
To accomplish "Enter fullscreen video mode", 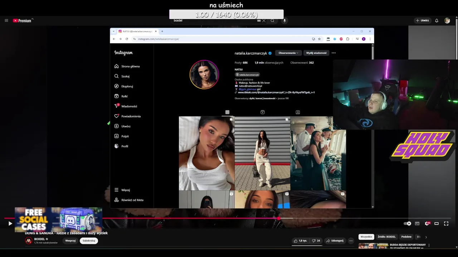I will (x=446, y=223).
